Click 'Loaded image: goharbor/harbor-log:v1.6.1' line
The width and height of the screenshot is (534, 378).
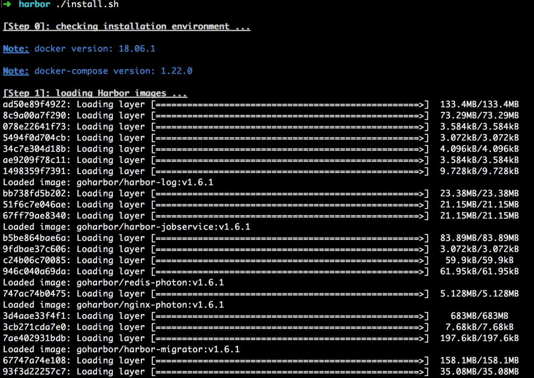[108, 182]
